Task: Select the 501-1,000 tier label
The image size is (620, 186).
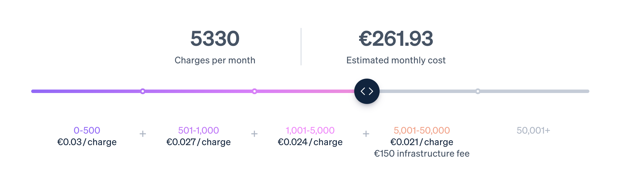Action: (x=198, y=130)
